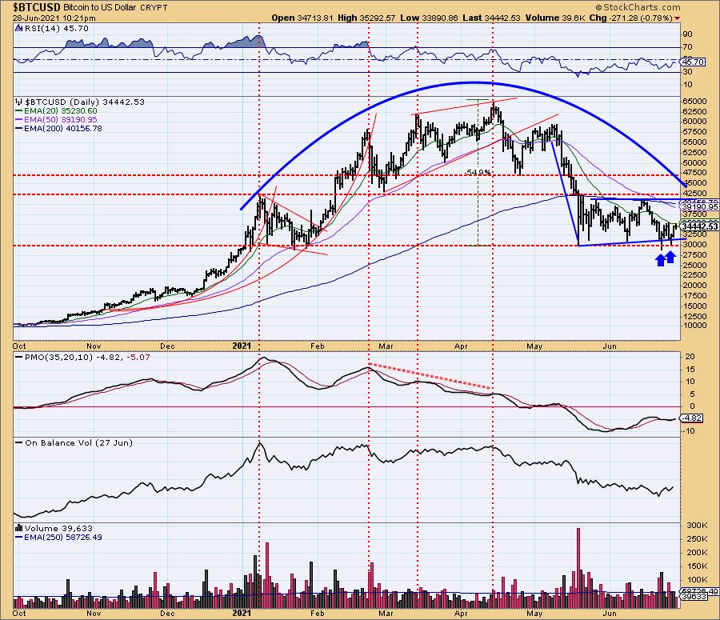Click the CRYPT exchange label
Image resolution: width=720 pixels, height=620 pixels.
click(154, 8)
